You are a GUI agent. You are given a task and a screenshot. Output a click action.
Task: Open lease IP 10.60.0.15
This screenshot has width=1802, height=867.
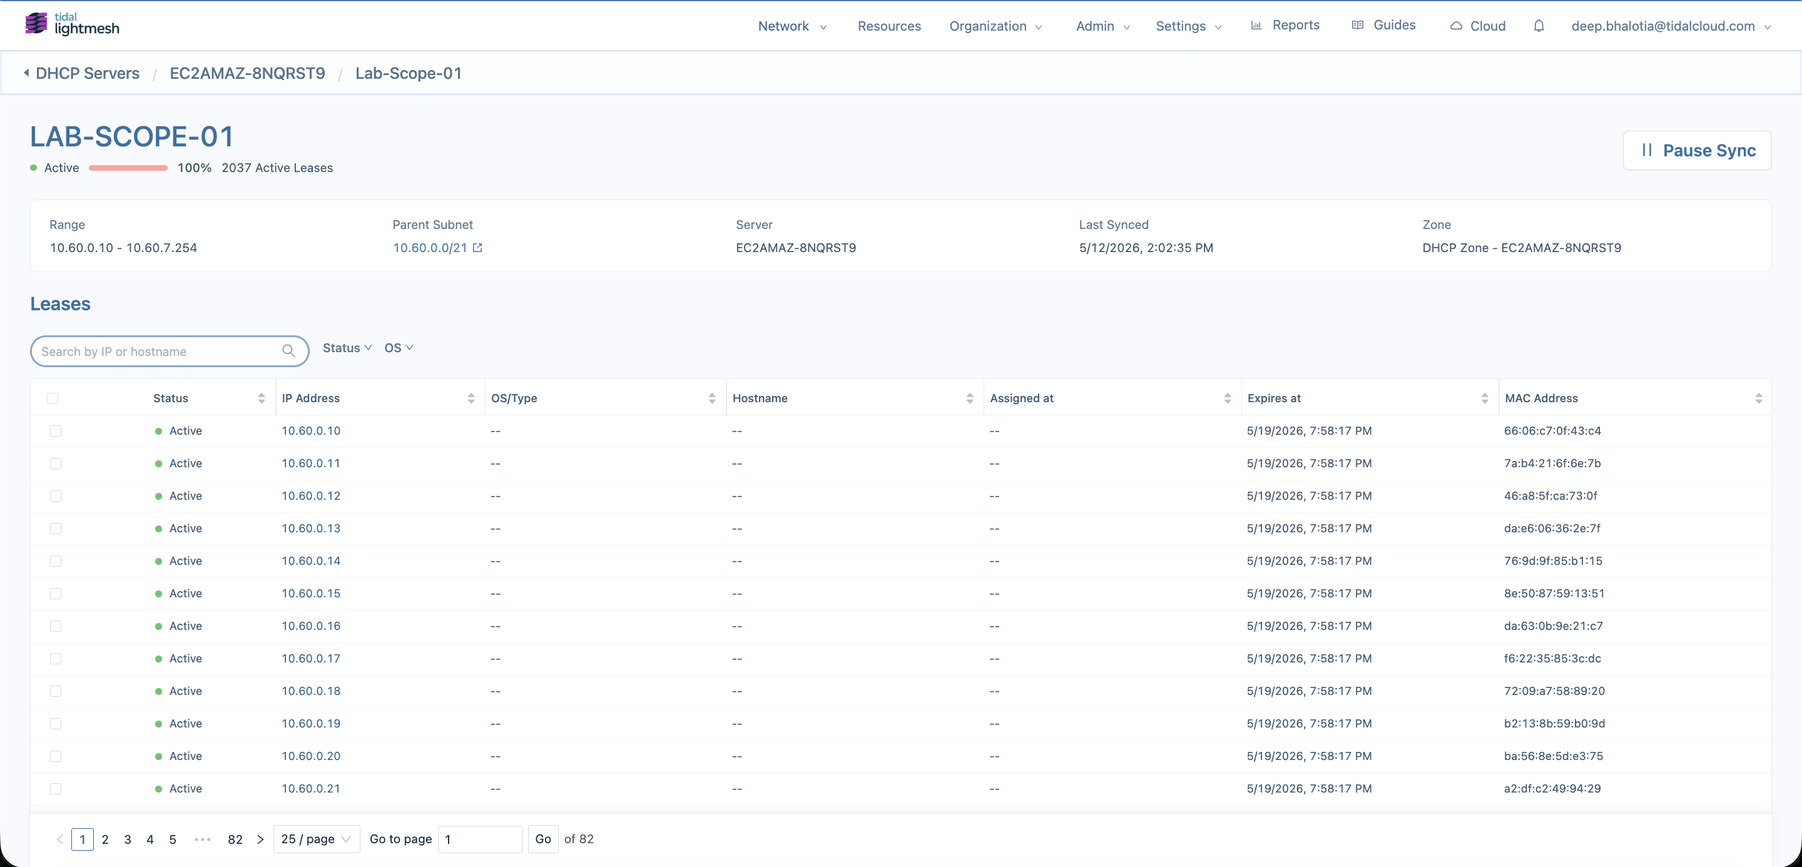pyautogui.click(x=310, y=593)
